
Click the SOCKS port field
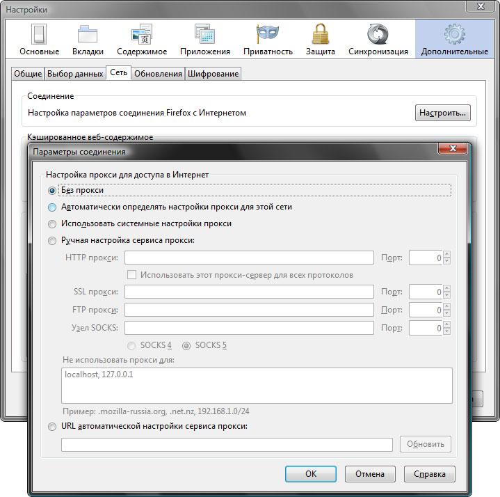click(426, 328)
